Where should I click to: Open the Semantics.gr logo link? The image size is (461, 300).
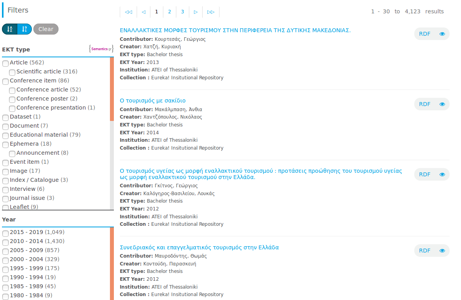[x=101, y=49]
